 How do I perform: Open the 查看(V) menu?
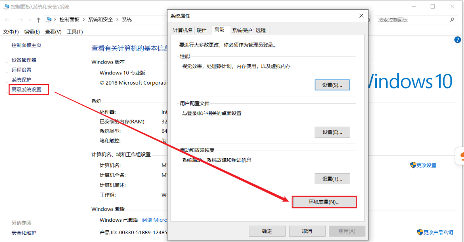[x=53, y=32]
